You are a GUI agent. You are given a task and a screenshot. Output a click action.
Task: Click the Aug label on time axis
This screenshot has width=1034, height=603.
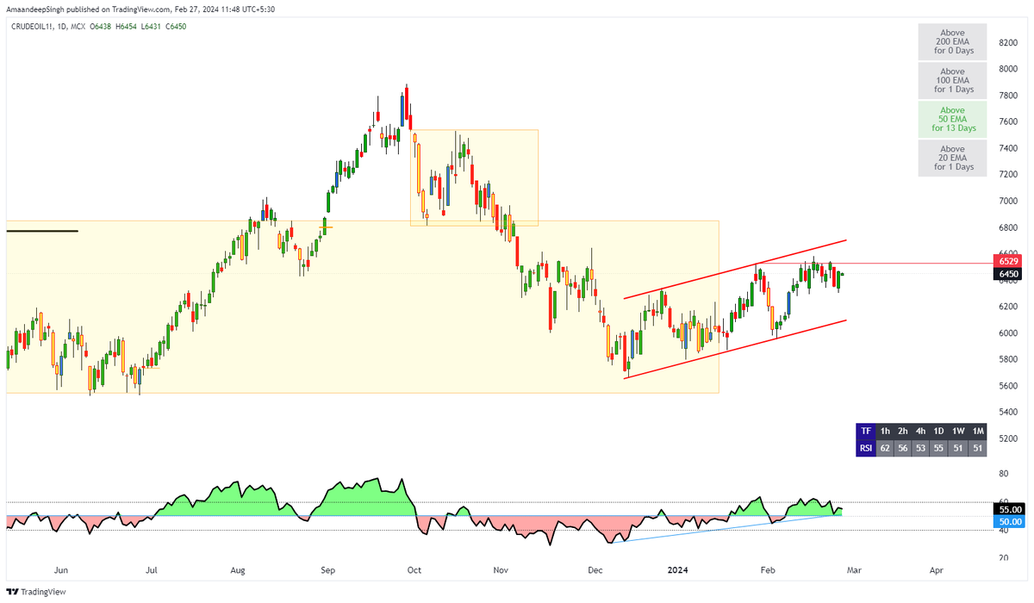pyautogui.click(x=239, y=570)
